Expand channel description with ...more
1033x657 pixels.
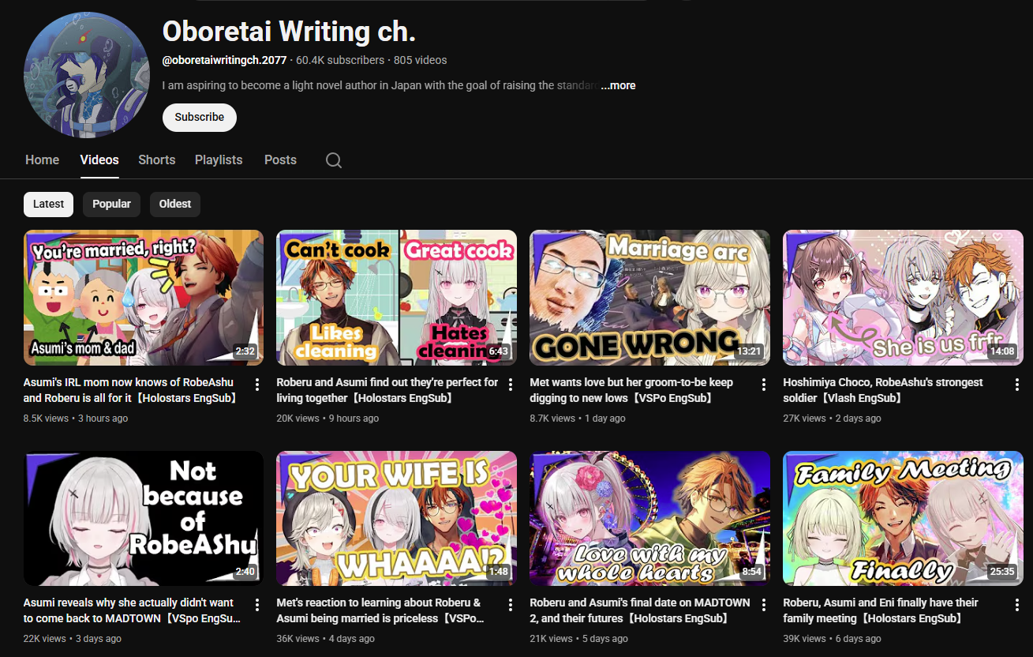tap(618, 85)
